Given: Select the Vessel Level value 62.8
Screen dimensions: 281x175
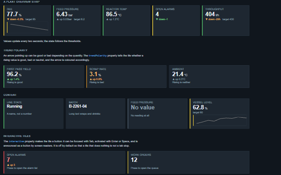Looking at the screenshot, I should point(198,107).
